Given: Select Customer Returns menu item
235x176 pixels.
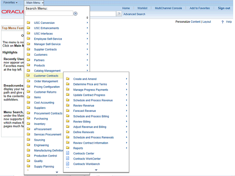Looking at the screenshot, I should click(45, 92).
